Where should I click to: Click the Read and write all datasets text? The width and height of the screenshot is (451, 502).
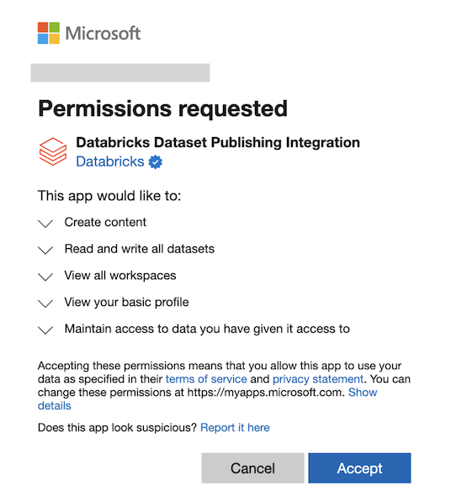[140, 249]
